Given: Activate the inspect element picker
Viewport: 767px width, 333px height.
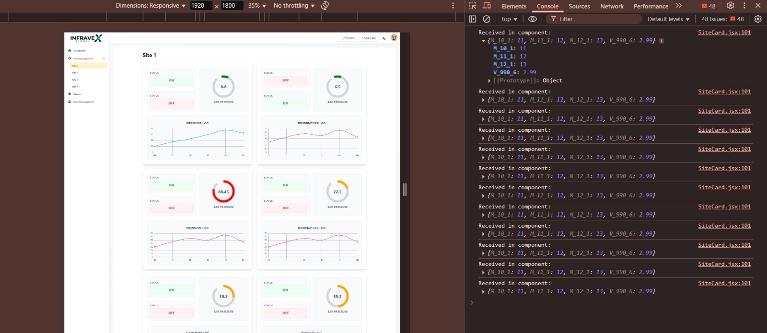Looking at the screenshot, I should coord(473,6).
